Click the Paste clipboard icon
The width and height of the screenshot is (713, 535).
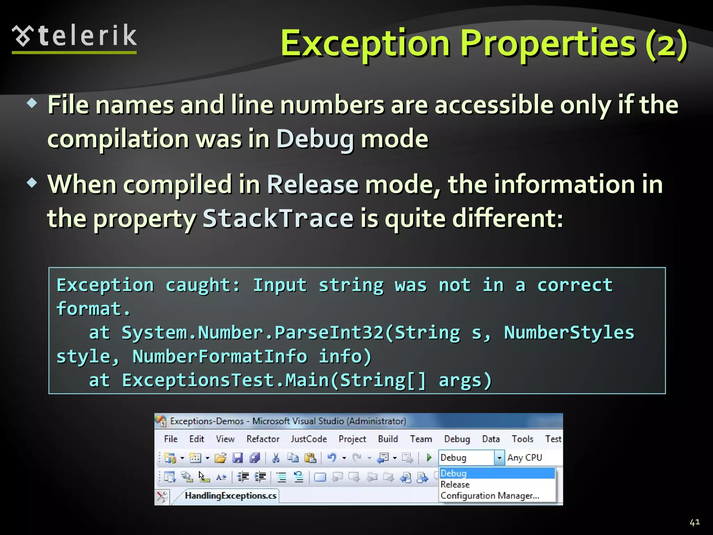coord(310,458)
